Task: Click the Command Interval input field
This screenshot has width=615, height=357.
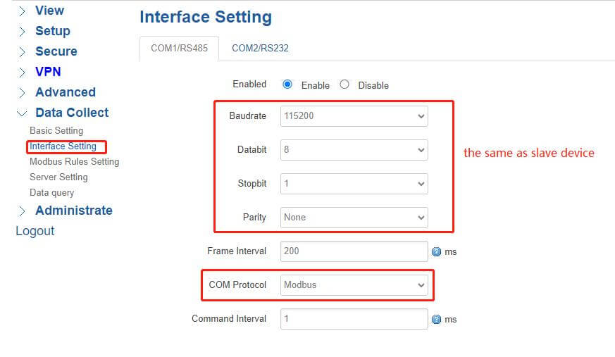Action: pos(354,319)
